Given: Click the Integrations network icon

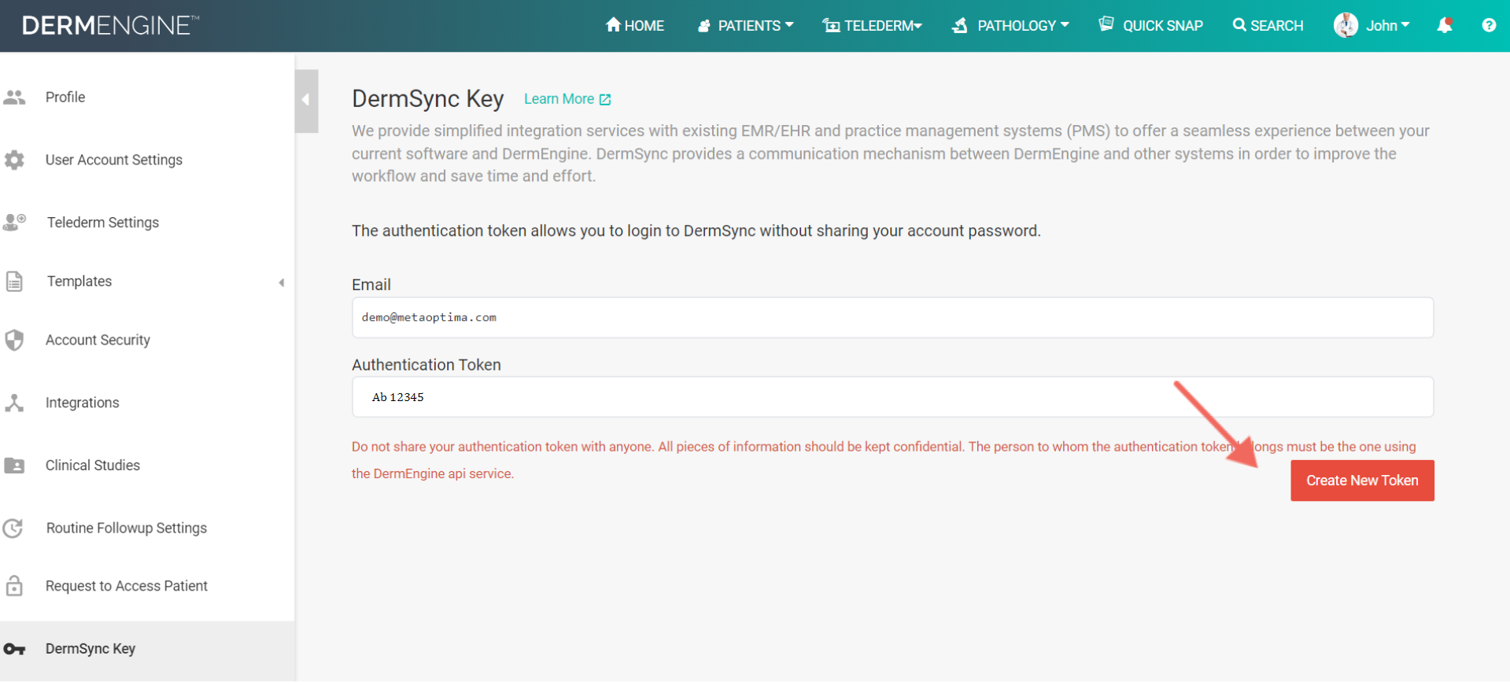Looking at the screenshot, I should (14, 403).
